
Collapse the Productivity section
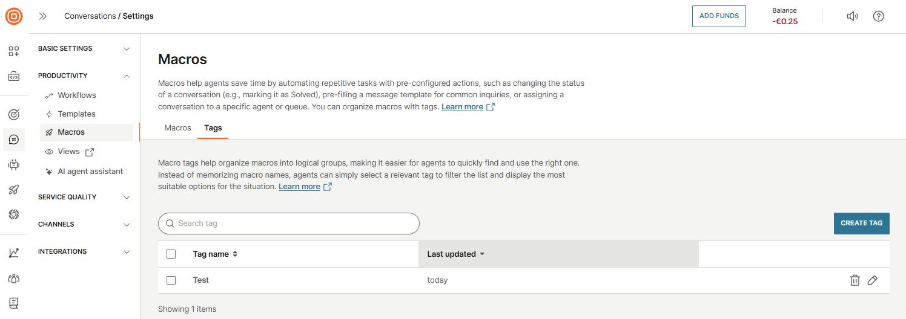coord(84,76)
